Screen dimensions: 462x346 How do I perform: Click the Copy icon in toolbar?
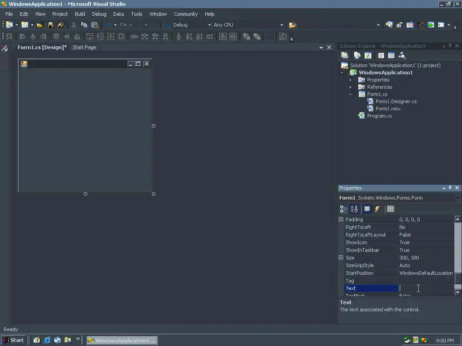(x=84, y=25)
